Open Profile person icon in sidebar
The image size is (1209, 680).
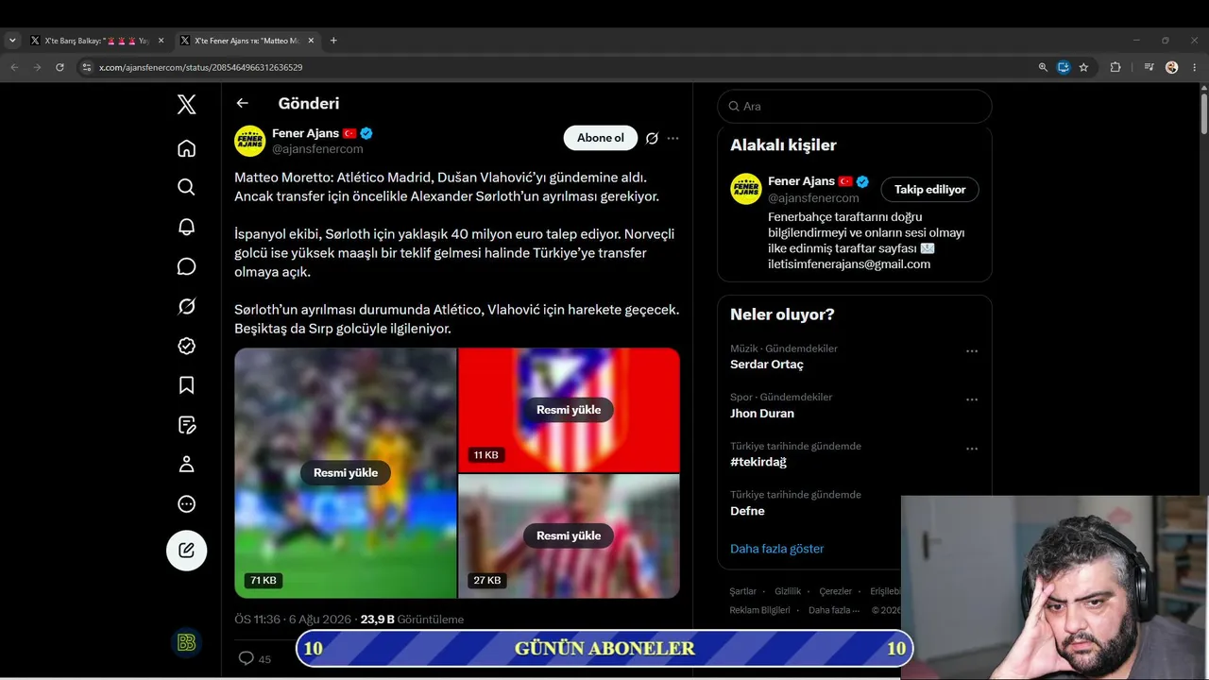pyautogui.click(x=187, y=465)
